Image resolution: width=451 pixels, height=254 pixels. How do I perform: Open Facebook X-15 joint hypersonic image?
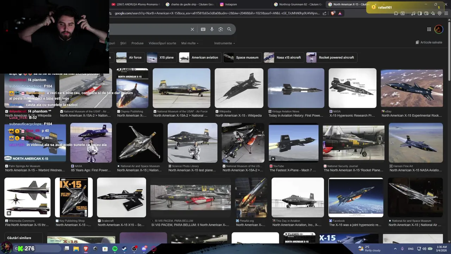point(356,198)
